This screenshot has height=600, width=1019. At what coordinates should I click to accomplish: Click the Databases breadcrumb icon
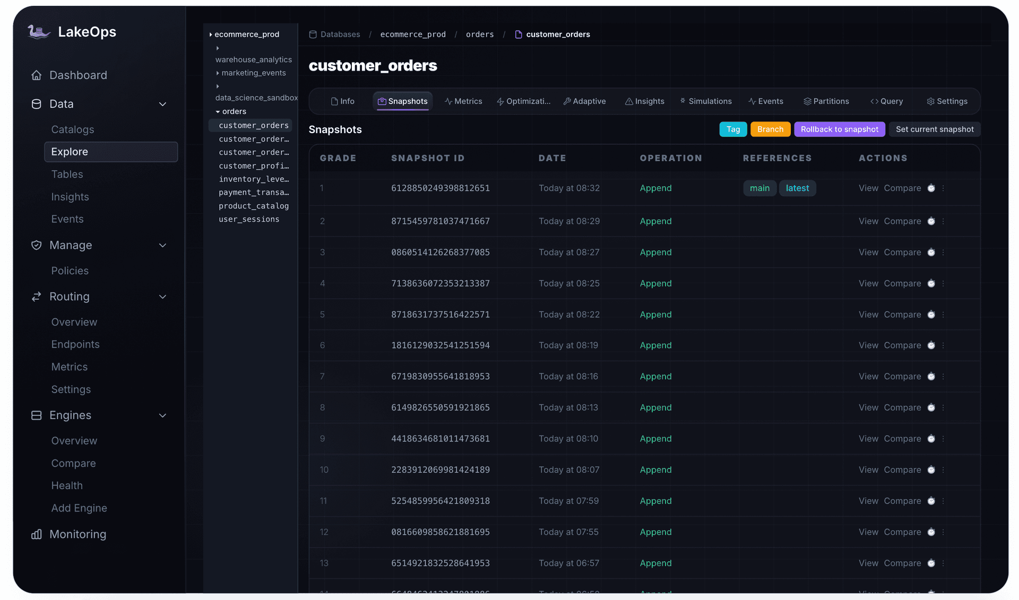pos(313,34)
